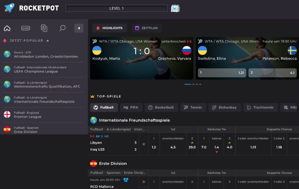Switch to the Zeitplan tab
Image resolution: width=299 pixels, height=189 pixels.
point(147,28)
